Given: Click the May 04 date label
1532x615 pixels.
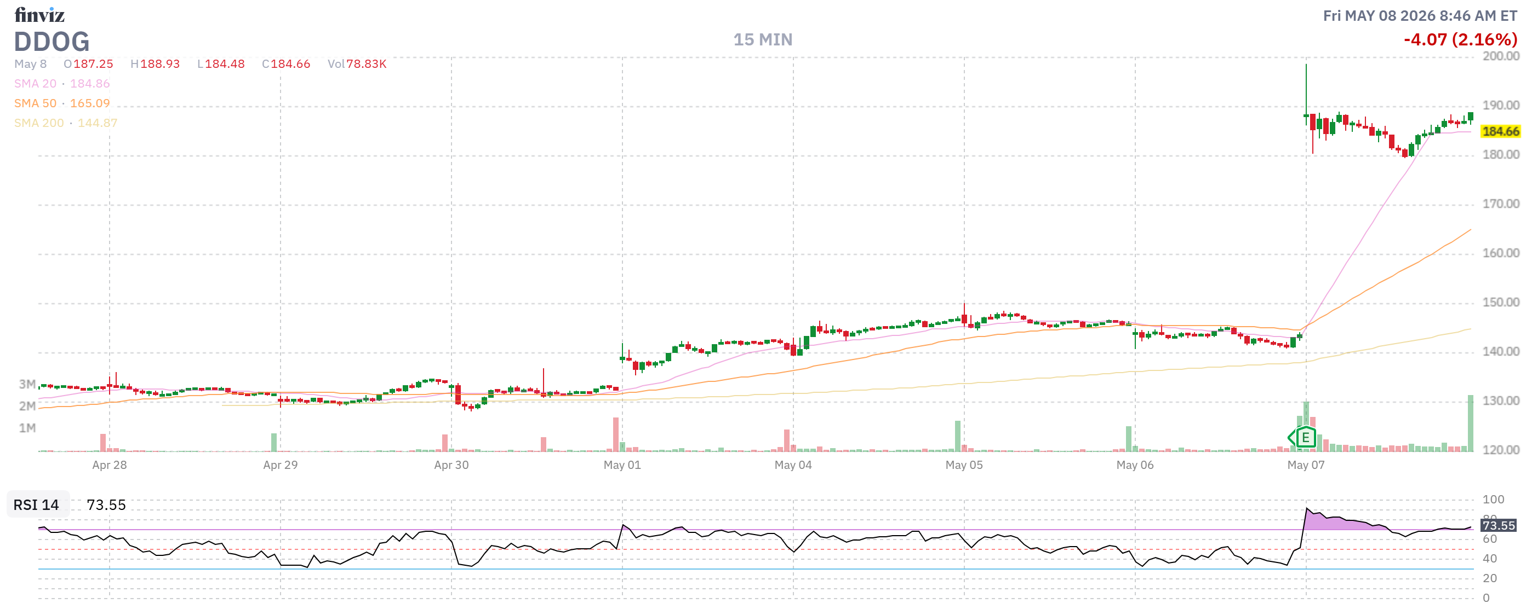Looking at the screenshot, I should [793, 465].
